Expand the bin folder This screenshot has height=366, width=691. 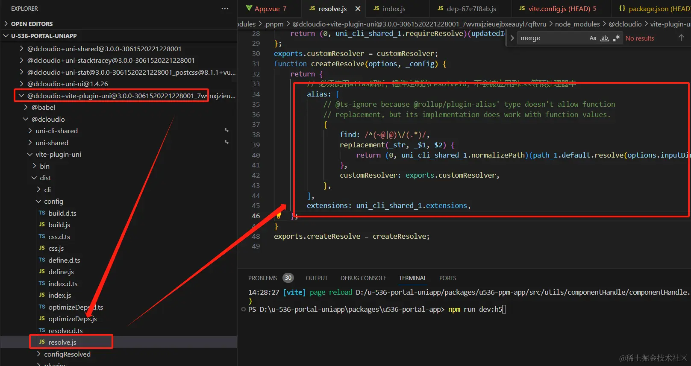coord(34,166)
